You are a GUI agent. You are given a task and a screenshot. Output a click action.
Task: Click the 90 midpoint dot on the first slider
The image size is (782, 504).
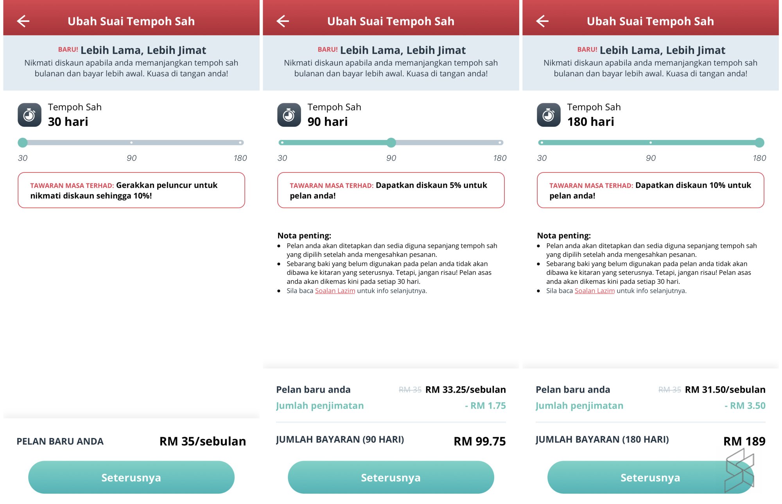pos(131,142)
